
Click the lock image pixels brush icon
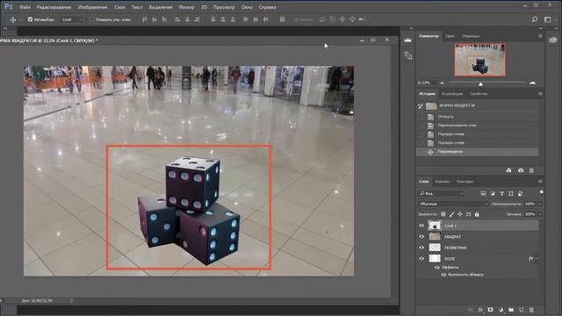pyautogui.click(x=451, y=214)
